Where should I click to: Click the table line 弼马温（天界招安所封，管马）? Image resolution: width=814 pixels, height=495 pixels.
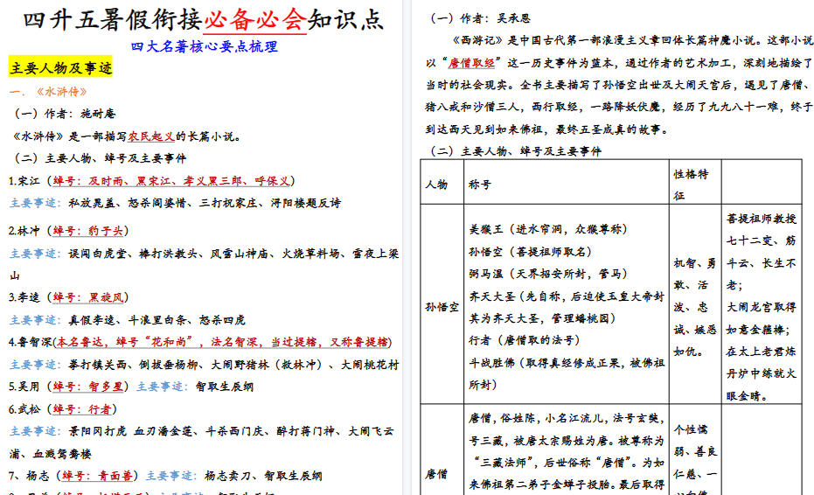(548, 274)
